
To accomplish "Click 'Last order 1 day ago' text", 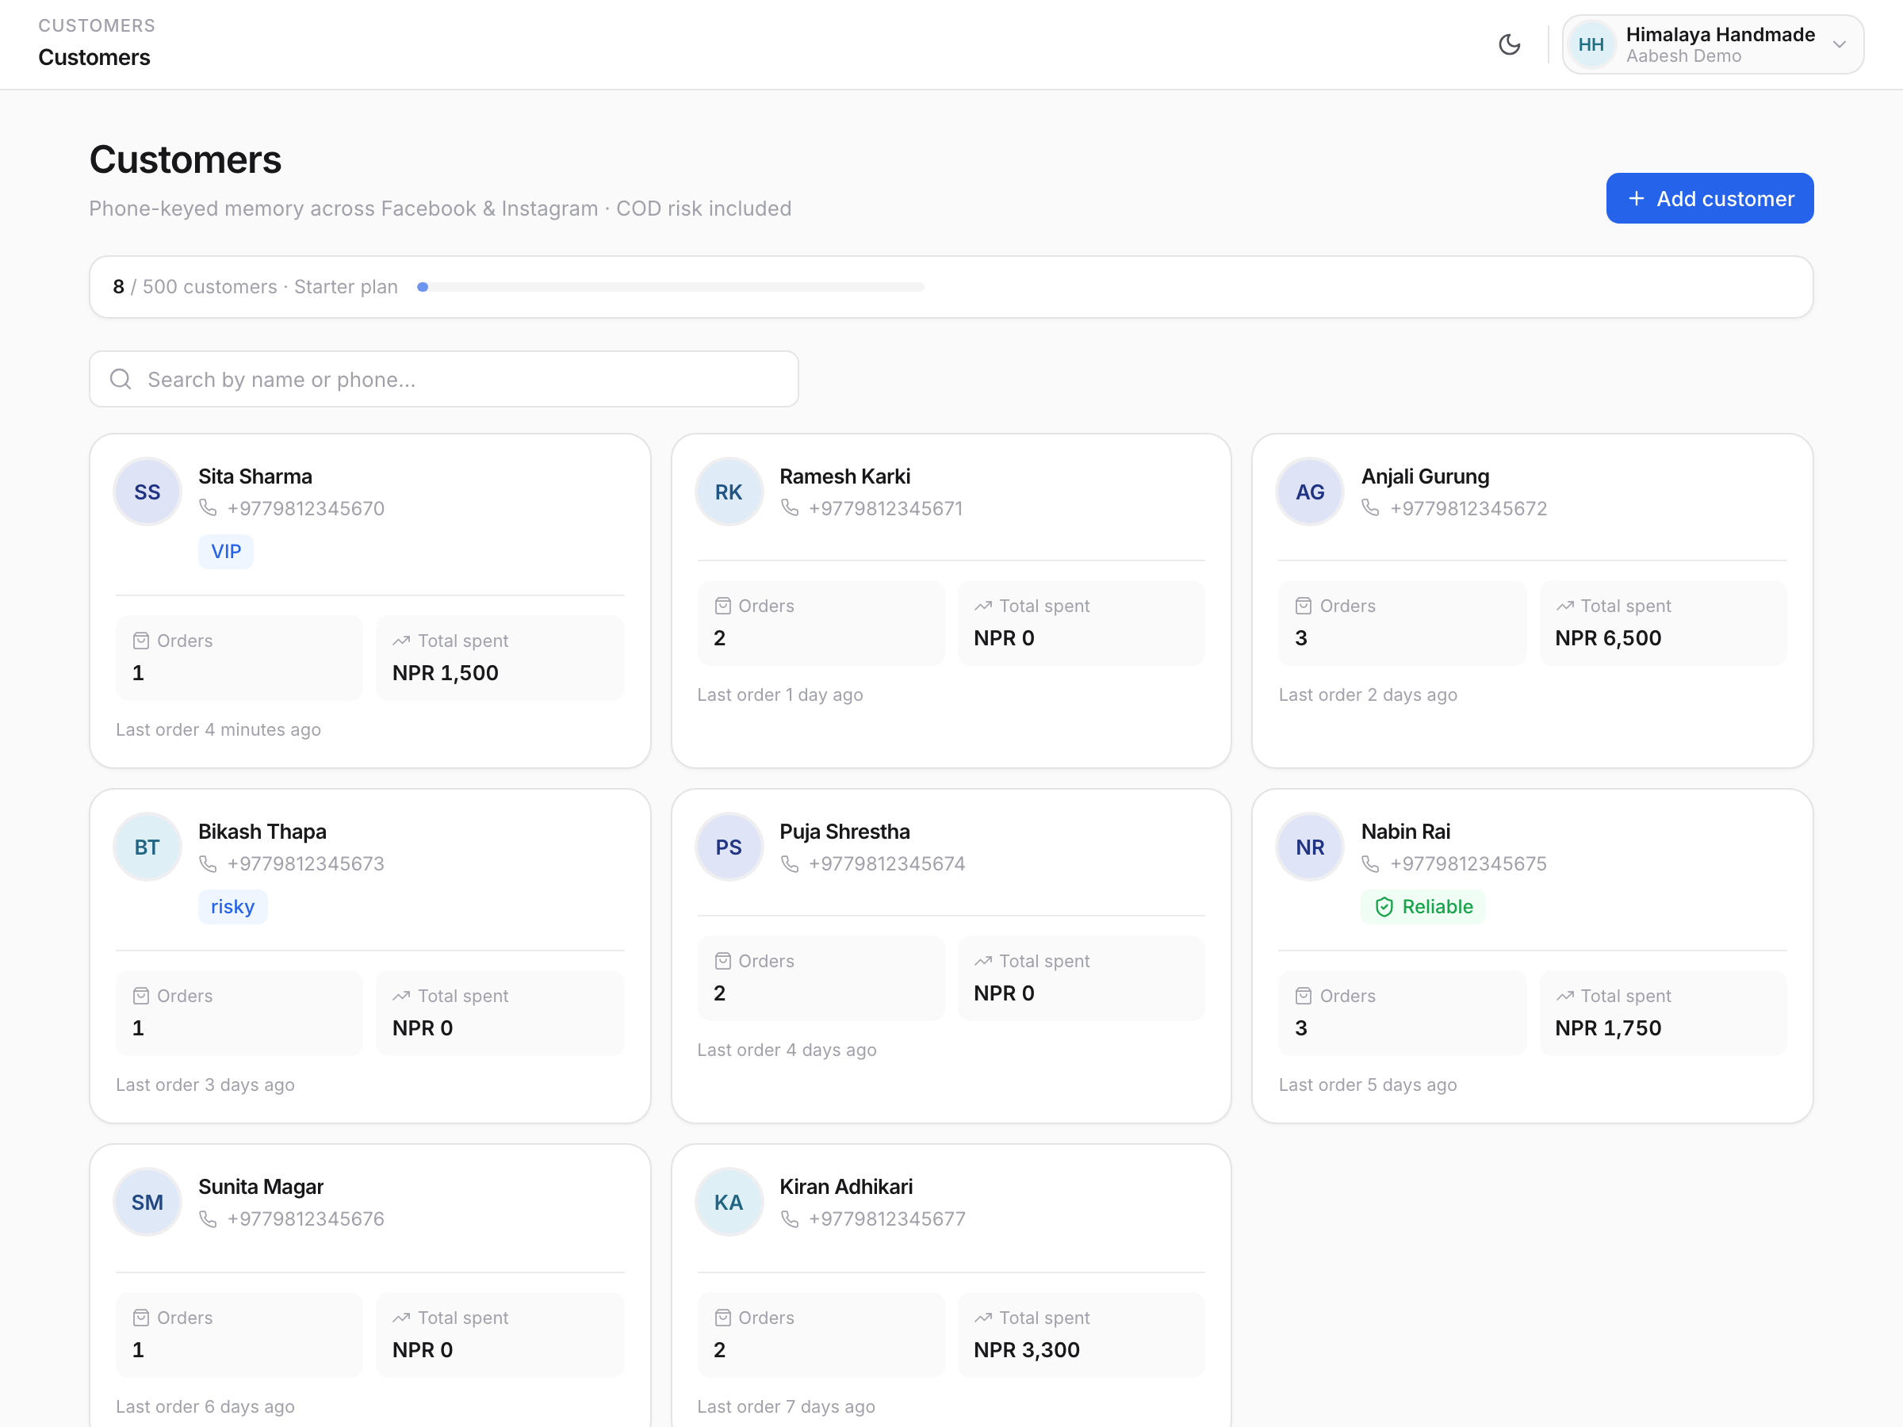I will pos(779,695).
